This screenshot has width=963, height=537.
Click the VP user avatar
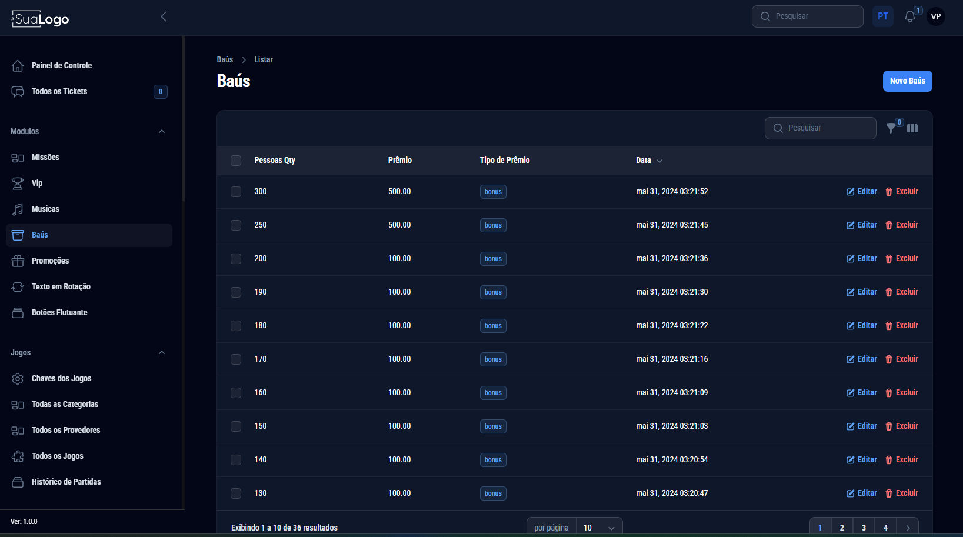936,16
